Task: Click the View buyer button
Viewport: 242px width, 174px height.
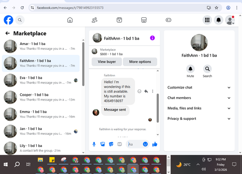Action: click(107, 62)
